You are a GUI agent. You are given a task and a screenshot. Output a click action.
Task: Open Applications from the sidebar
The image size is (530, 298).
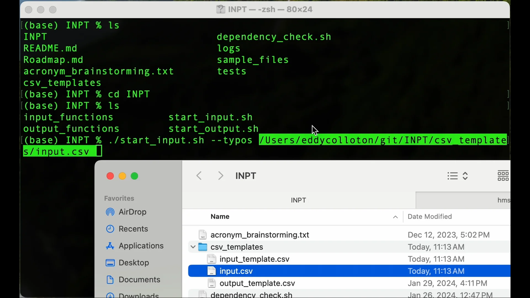click(141, 246)
